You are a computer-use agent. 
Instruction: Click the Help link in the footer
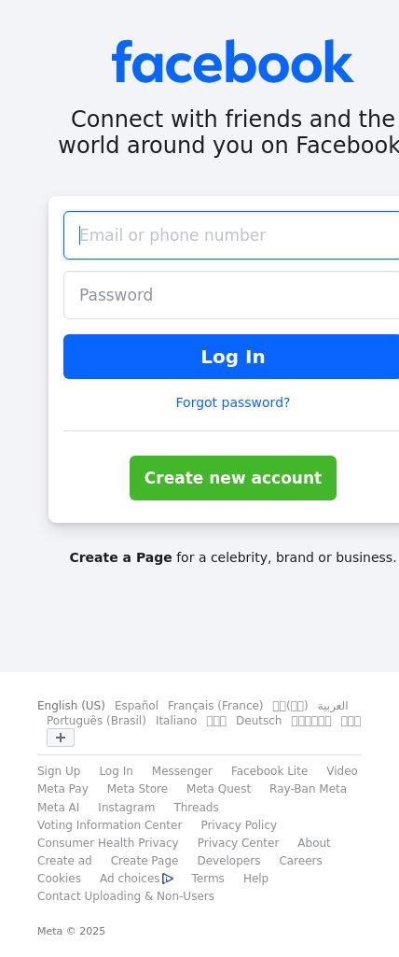[255, 879]
